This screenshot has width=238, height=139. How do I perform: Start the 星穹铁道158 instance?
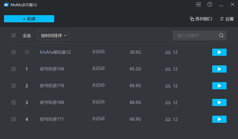pos(219,69)
